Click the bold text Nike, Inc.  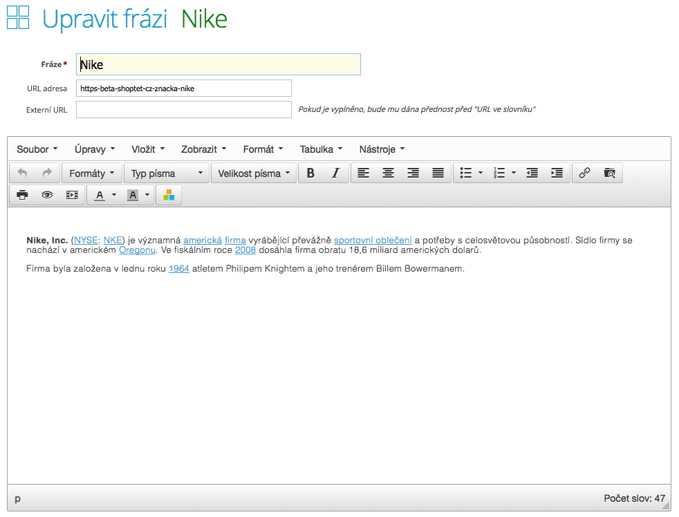point(47,241)
